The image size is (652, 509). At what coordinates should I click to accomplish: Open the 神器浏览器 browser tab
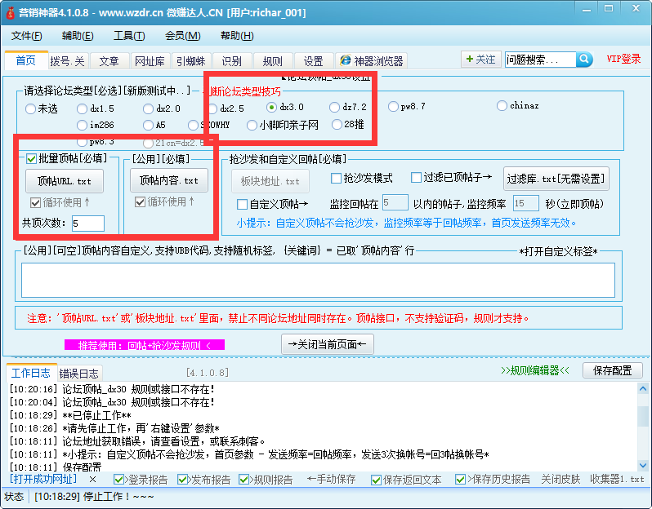pyautogui.click(x=372, y=61)
